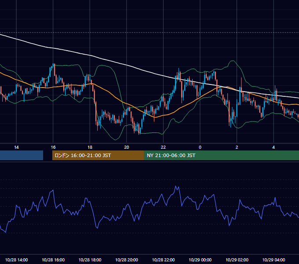Click the 10/28 16:00 date label
This screenshot has width=299, height=264.
(53, 260)
